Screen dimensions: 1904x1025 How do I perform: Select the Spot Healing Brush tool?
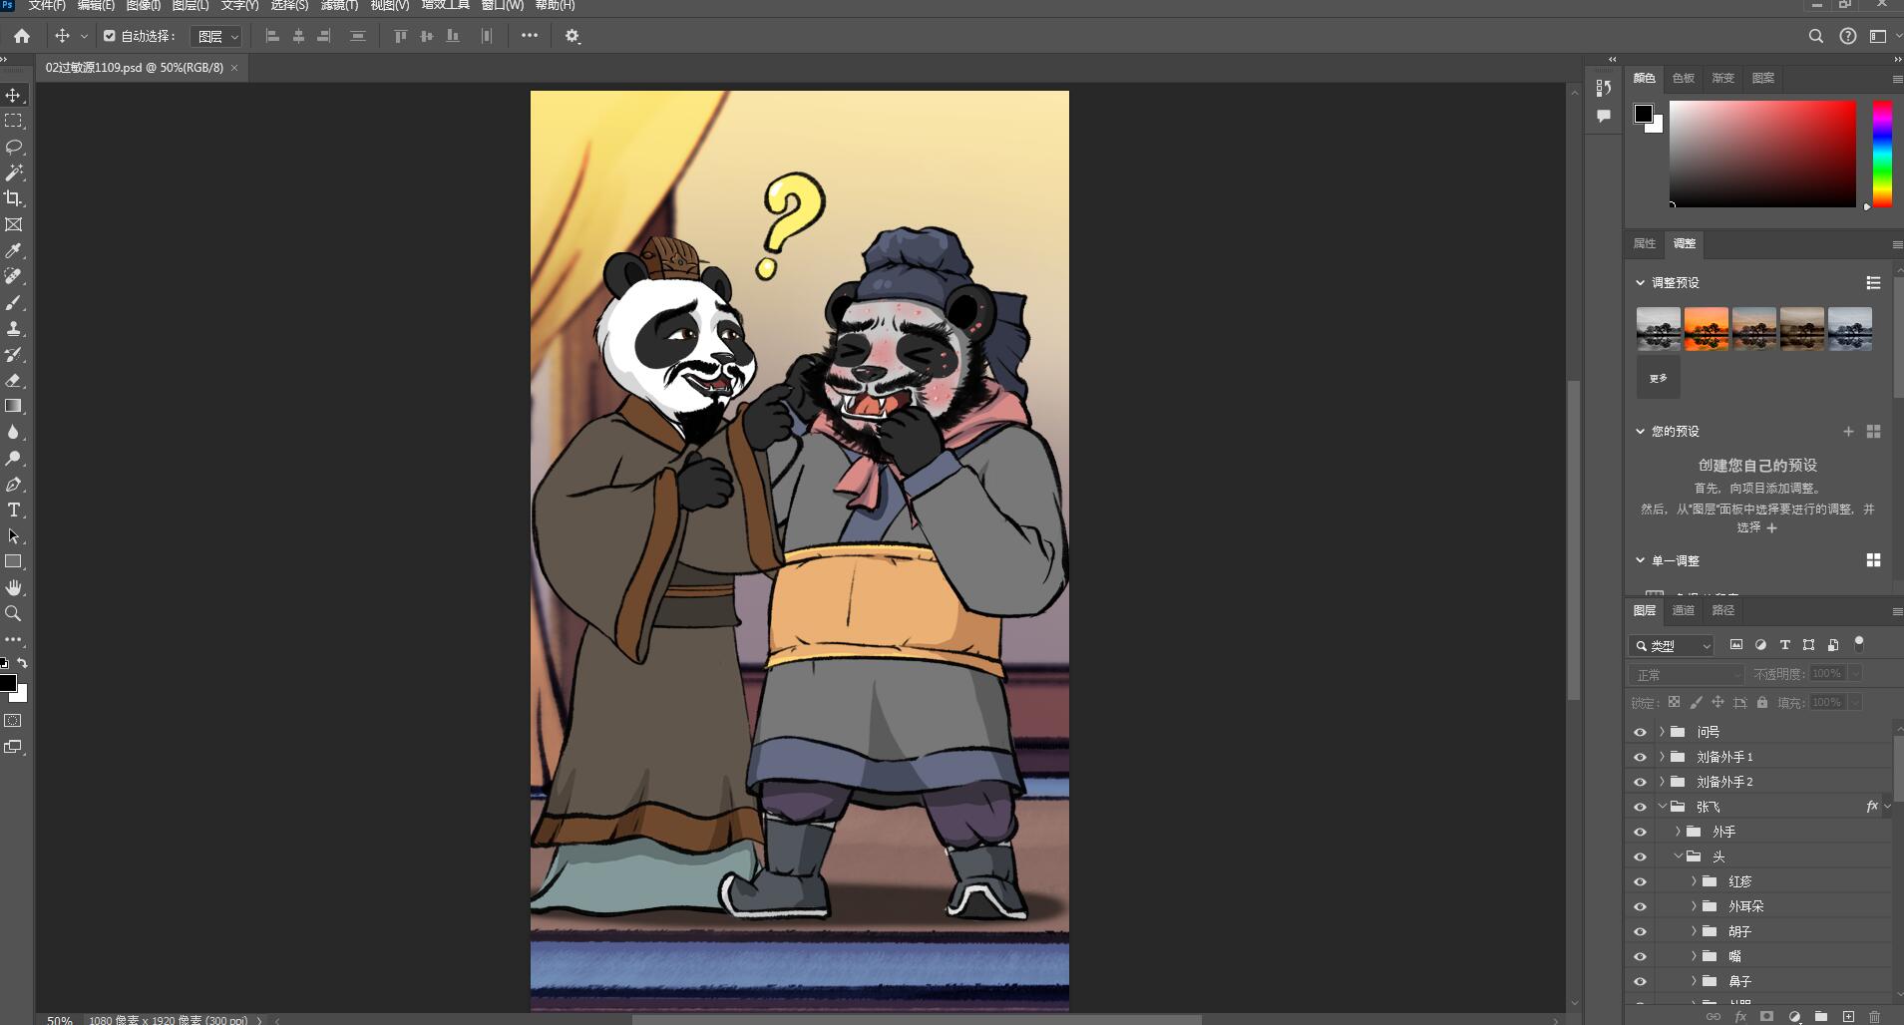14,276
